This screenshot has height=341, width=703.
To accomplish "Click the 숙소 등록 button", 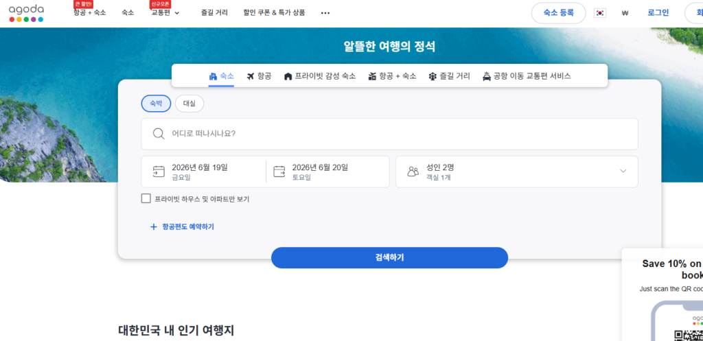I will coord(558,13).
